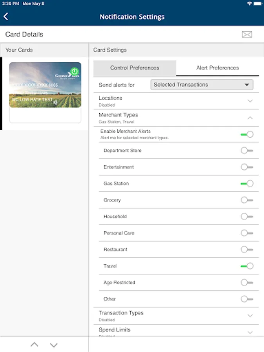
Task: Turn off Gas Station alerts
Action: point(247,183)
